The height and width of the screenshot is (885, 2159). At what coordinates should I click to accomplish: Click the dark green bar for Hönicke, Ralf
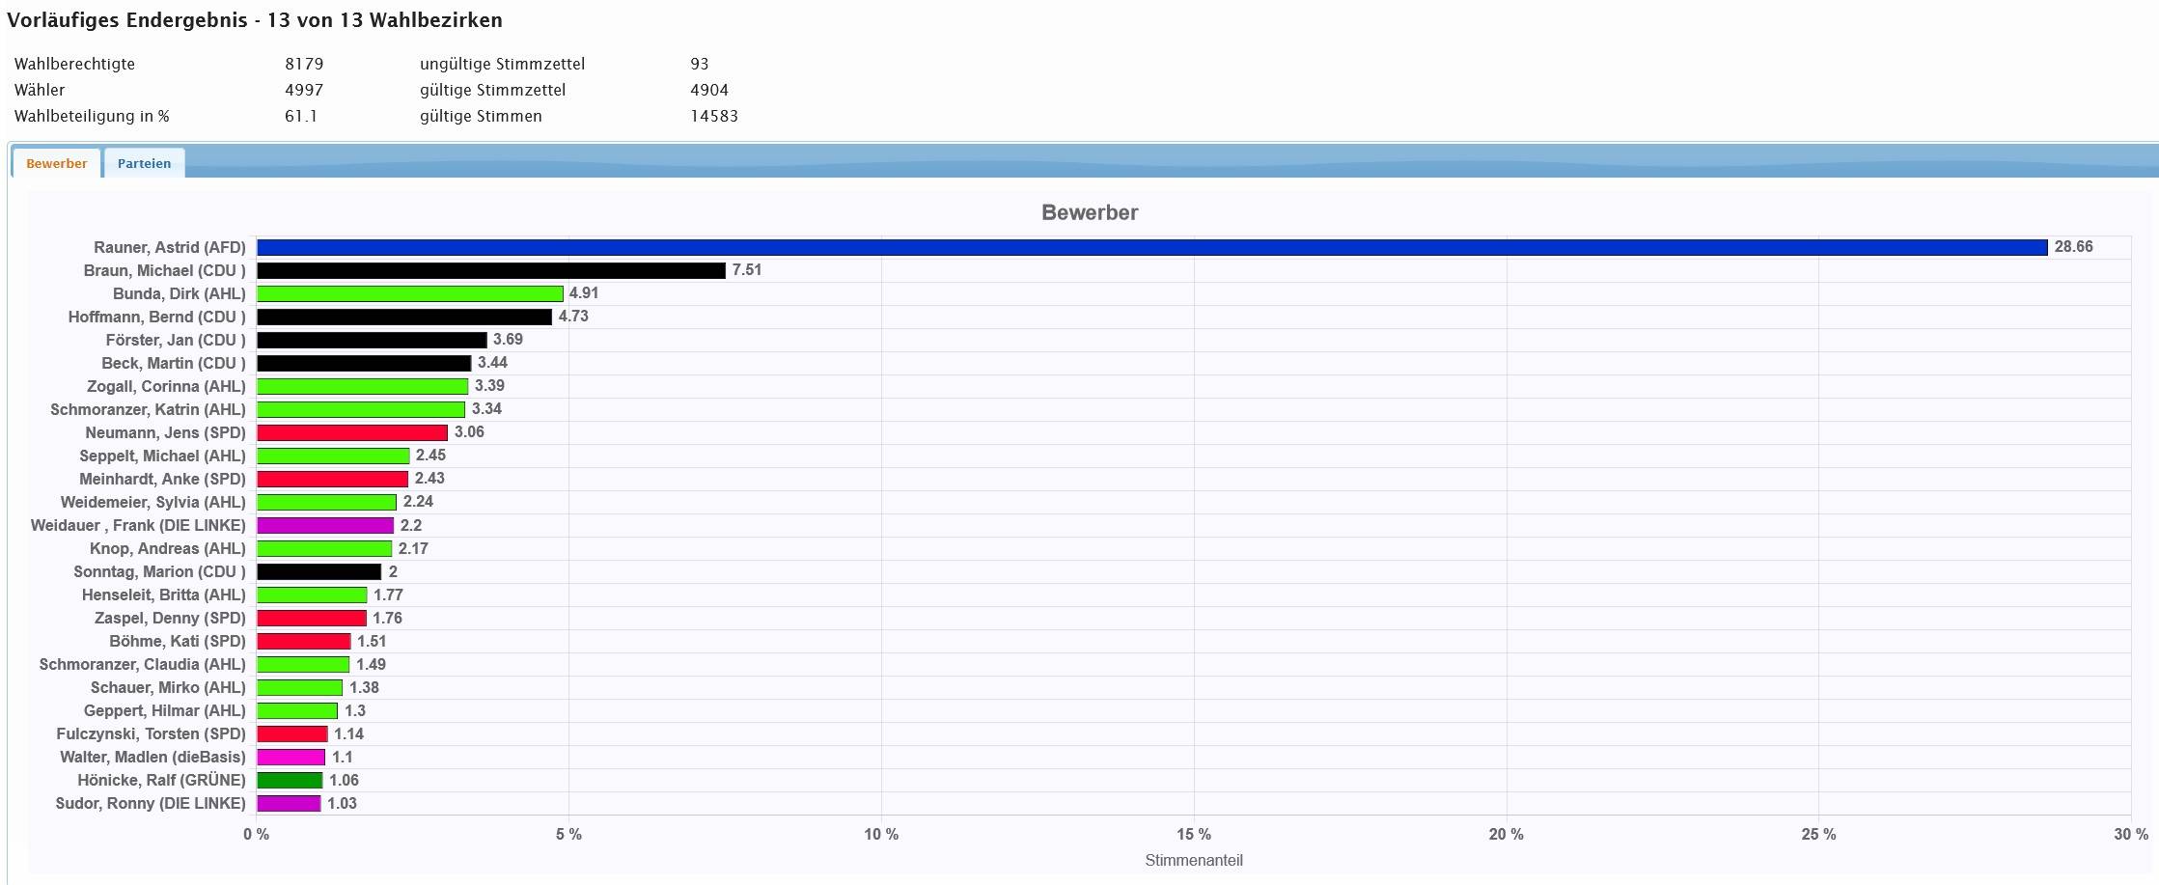click(x=290, y=781)
